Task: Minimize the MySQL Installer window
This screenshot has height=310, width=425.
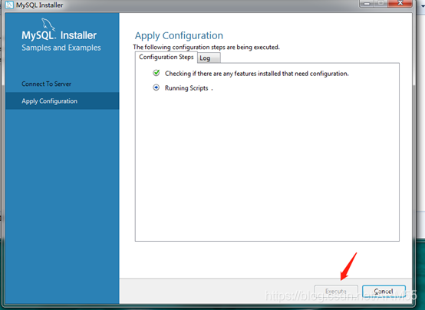Action: tap(367, 3)
